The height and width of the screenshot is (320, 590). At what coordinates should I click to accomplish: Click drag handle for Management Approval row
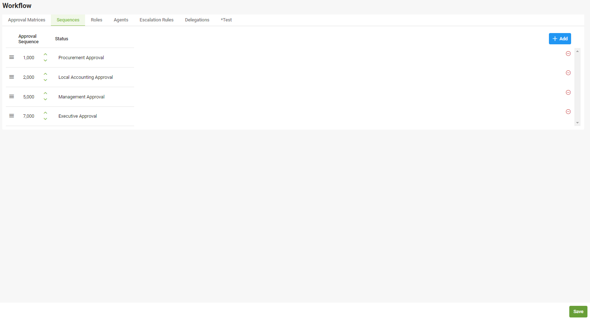[x=12, y=97]
